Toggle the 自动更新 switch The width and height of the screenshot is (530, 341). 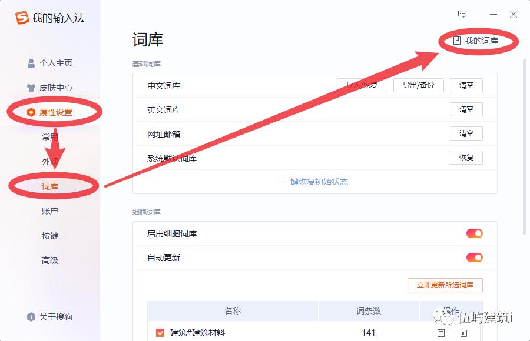[x=475, y=258]
